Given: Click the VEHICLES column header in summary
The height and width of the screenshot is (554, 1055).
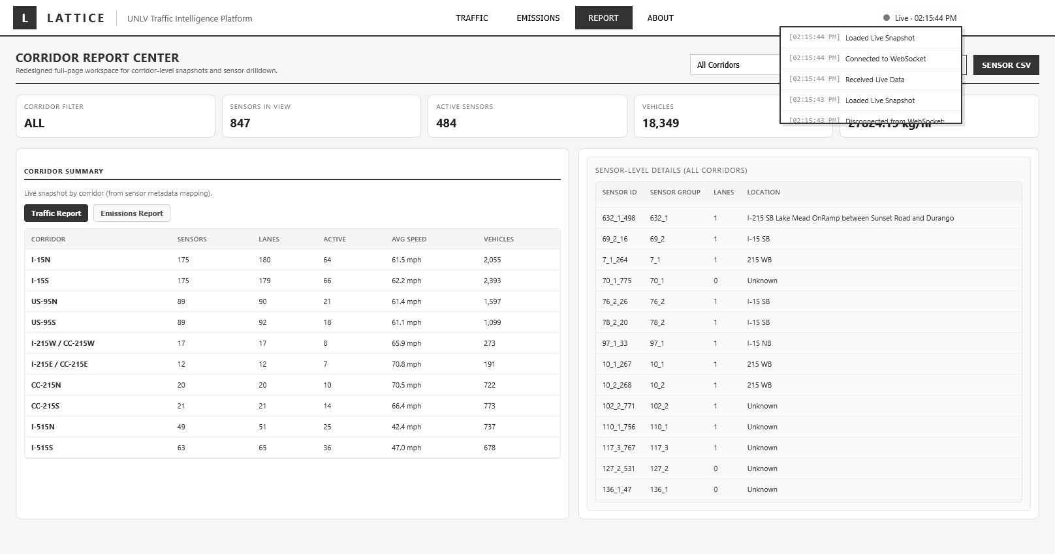Looking at the screenshot, I should pos(499,239).
